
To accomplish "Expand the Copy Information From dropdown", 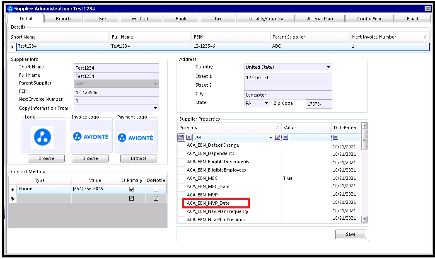I will pyautogui.click(x=155, y=108).
